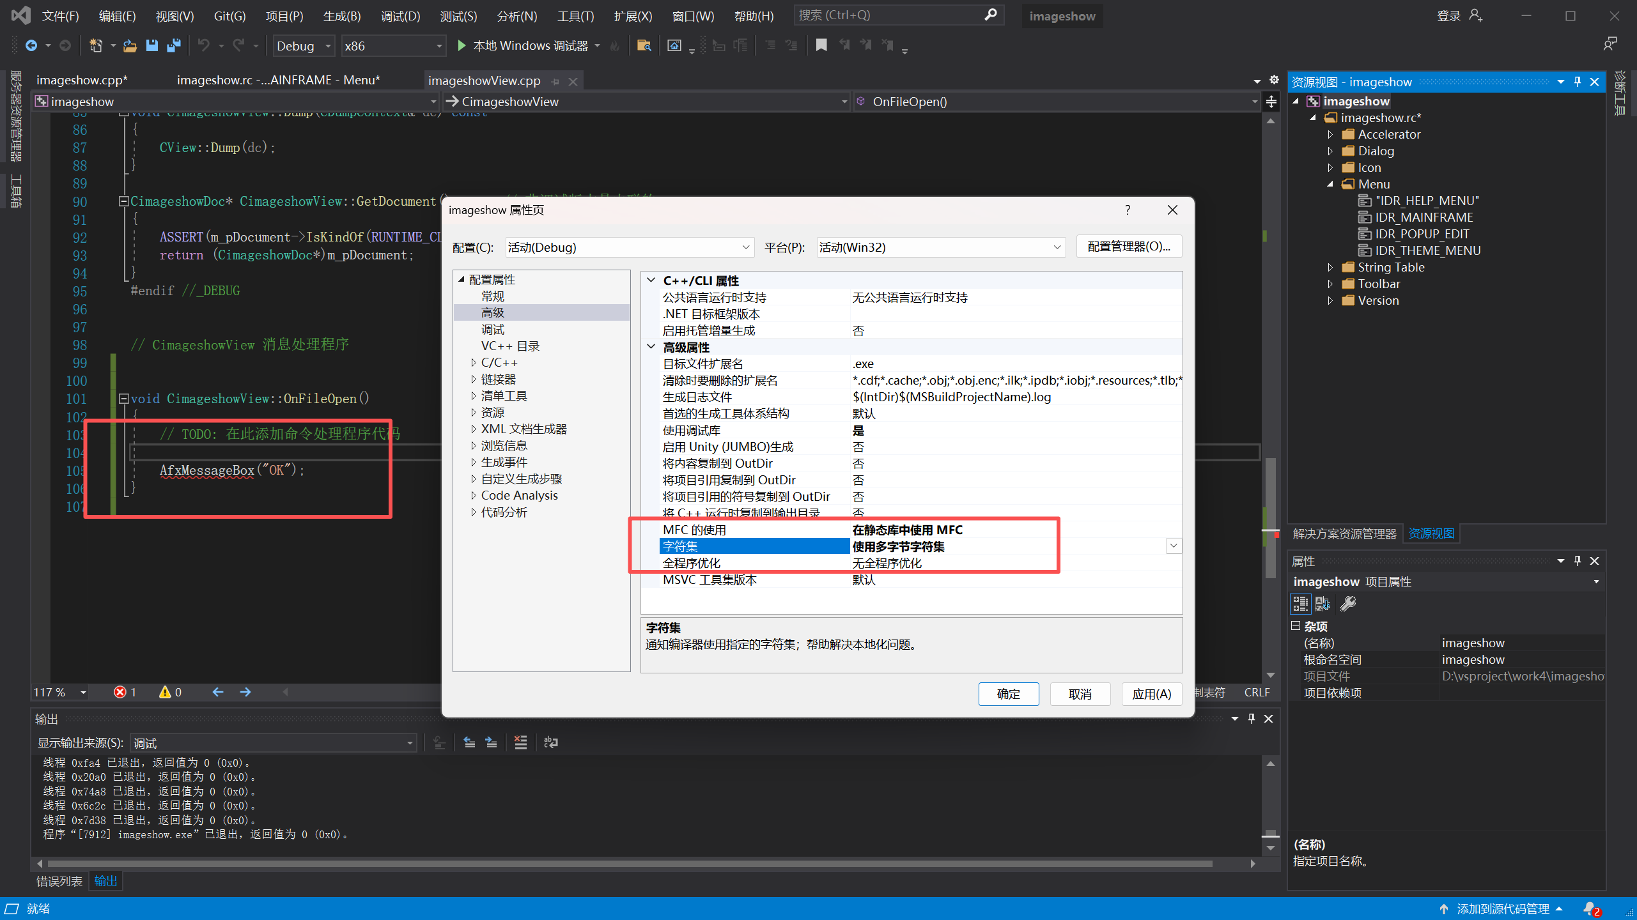This screenshot has height=920, width=1637.
Task: Click editor settings gear above the code
Action: click(1274, 80)
